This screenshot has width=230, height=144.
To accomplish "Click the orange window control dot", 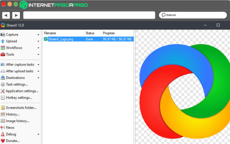I will [10, 4].
